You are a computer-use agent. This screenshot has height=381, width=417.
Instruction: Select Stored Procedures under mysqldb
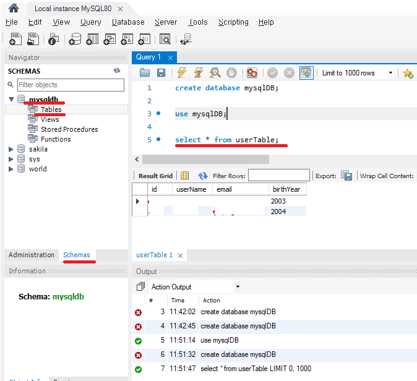69,129
